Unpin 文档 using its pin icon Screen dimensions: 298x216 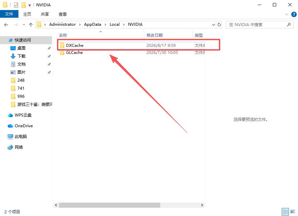click(x=49, y=64)
